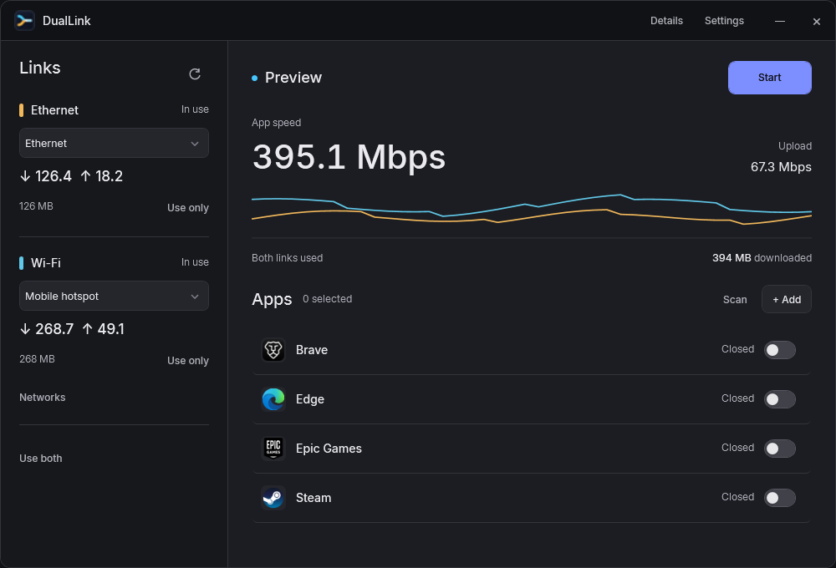
Task: Enable the Brave toggle
Action: (779, 350)
